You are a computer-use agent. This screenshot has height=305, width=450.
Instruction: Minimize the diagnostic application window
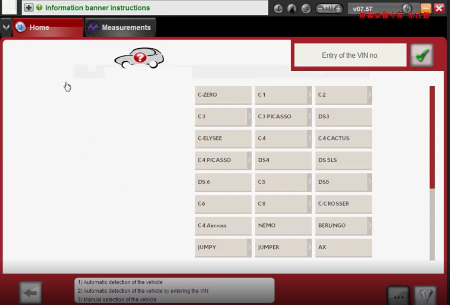tap(426, 8)
